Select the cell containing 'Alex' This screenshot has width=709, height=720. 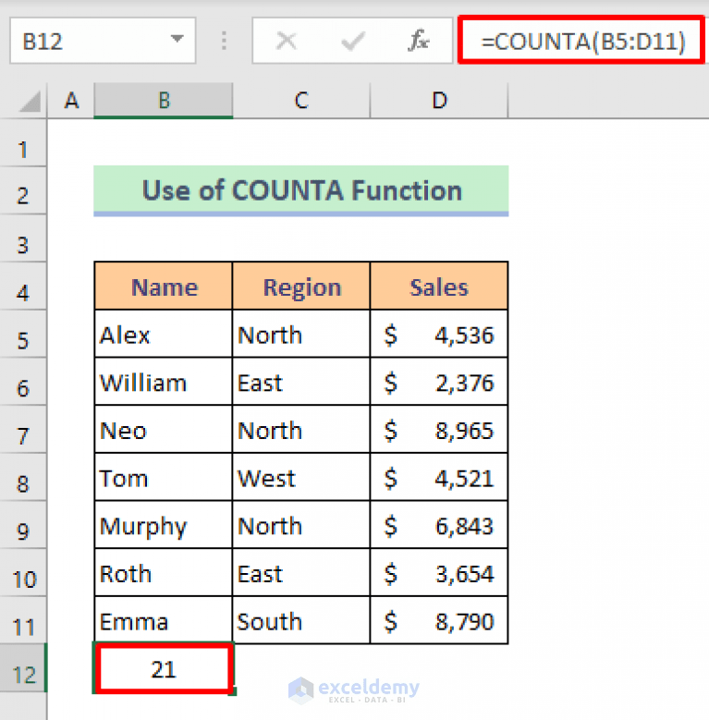click(x=164, y=335)
